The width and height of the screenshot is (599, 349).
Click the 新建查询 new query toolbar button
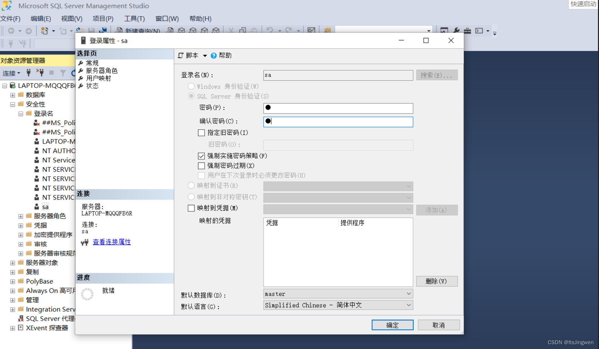tap(138, 31)
